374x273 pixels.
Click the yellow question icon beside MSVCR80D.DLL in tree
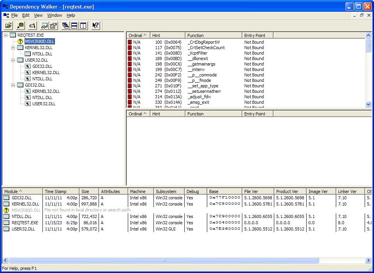click(x=20, y=41)
